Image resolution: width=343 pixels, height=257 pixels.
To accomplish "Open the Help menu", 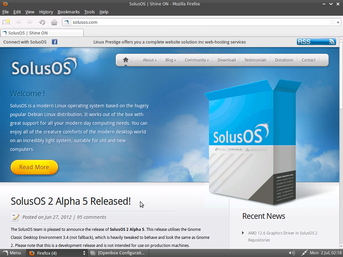I will pos(104,12).
